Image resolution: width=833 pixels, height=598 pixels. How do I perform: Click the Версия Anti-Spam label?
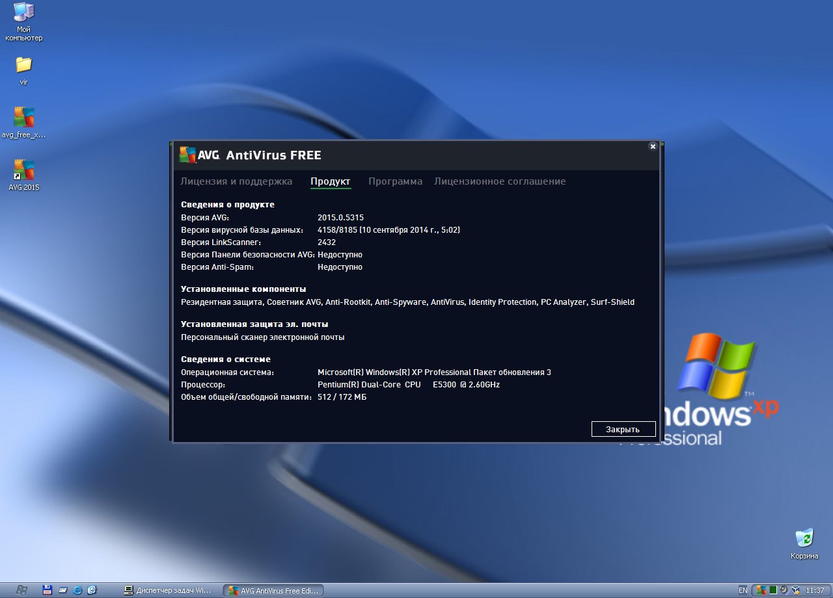click(217, 266)
